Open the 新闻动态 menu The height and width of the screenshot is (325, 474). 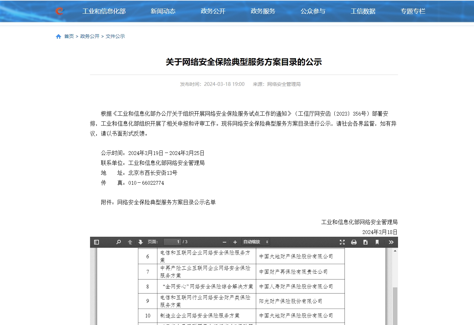click(163, 11)
